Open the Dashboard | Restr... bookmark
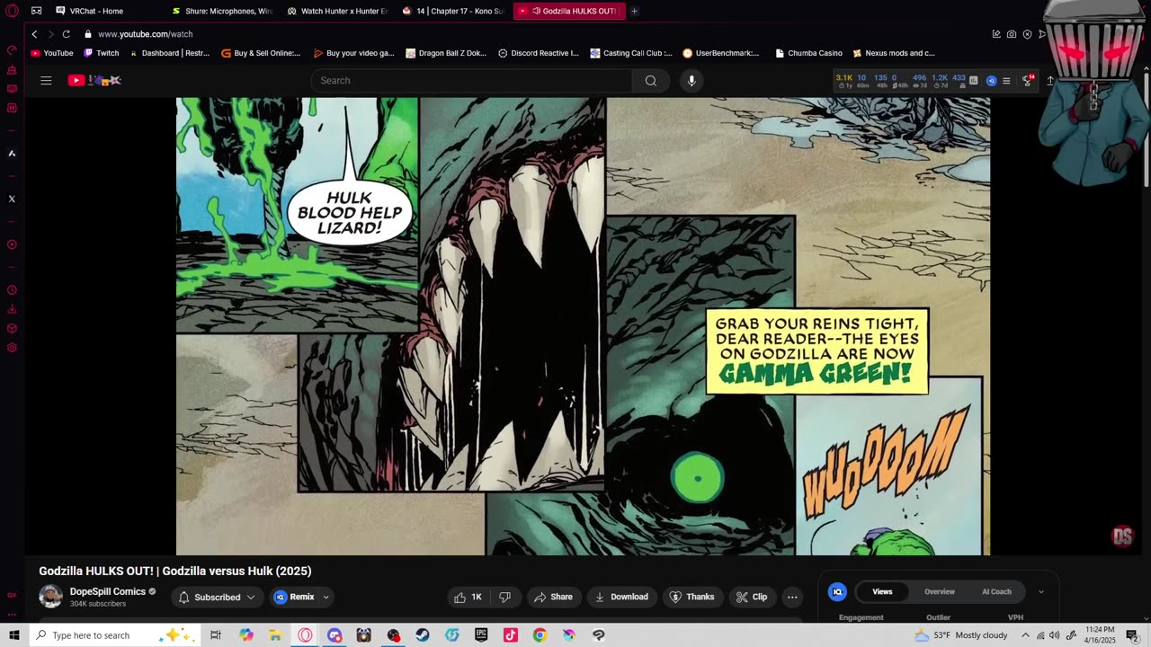This screenshot has width=1151, height=647. 169,53
